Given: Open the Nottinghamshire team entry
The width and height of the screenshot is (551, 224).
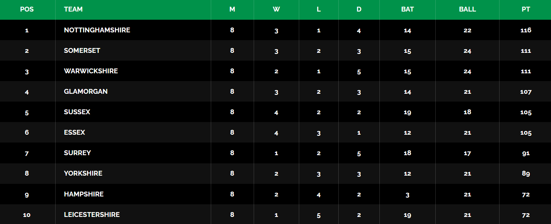Looking at the screenshot, I should [x=97, y=30].
